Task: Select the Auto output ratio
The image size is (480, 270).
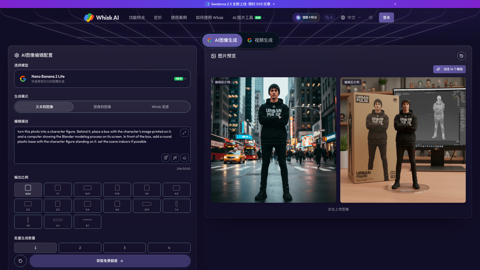Action: tap(28, 190)
